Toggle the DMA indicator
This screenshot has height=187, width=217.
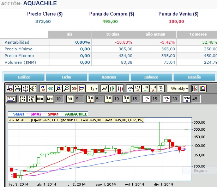40,99
